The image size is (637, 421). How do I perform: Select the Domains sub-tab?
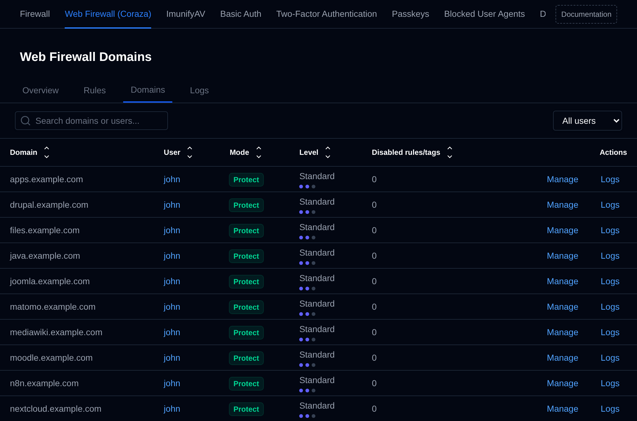pos(148,90)
